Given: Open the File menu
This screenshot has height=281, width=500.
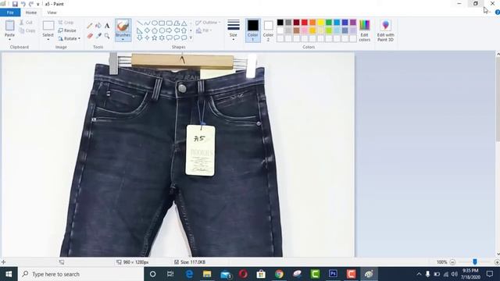Looking at the screenshot, I should click(x=10, y=12).
